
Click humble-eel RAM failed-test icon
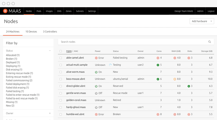pyautogui.click(x=175, y=114)
